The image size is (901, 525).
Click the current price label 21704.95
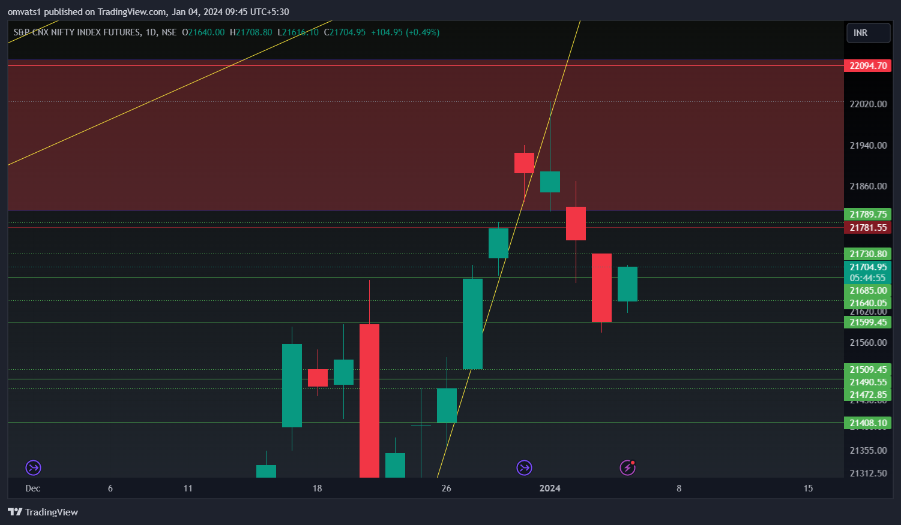(867, 267)
